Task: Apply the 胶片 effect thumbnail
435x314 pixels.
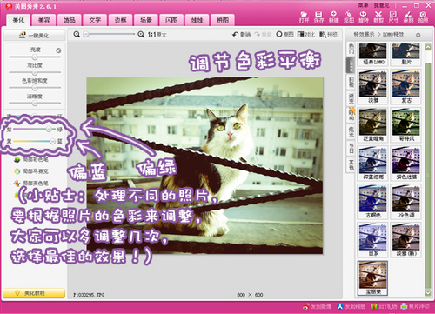Action: point(405,54)
